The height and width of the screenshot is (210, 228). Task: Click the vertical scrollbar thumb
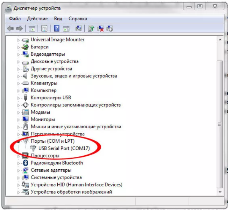(220, 124)
